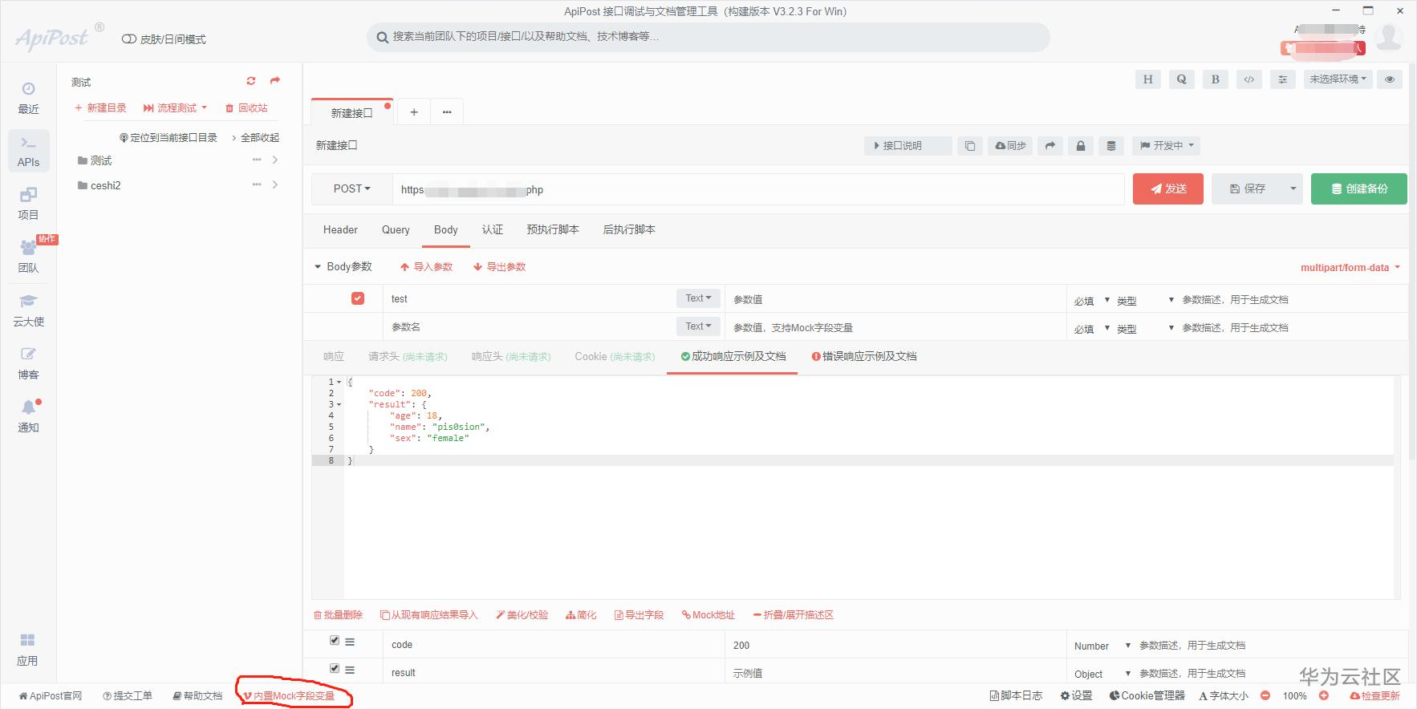Switch to the APIs sidebar section
The width and height of the screenshot is (1417, 709).
coord(28,151)
